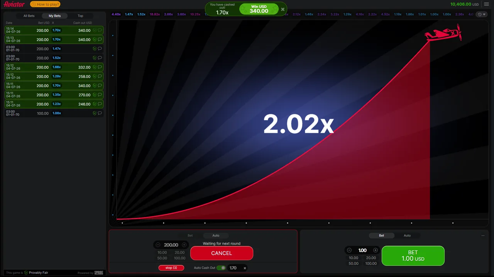Select Auto tab in the green BET panel

pos(407,235)
